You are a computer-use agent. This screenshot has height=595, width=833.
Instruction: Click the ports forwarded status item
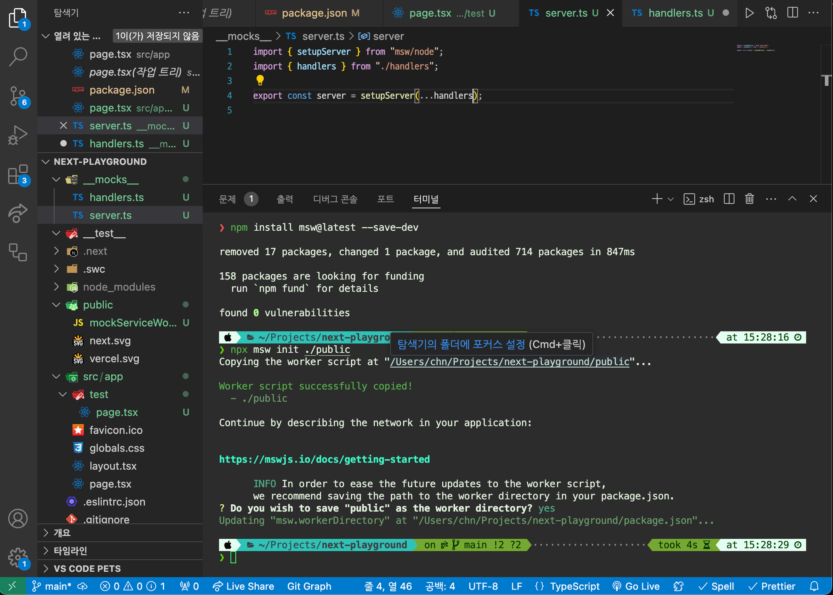click(189, 586)
